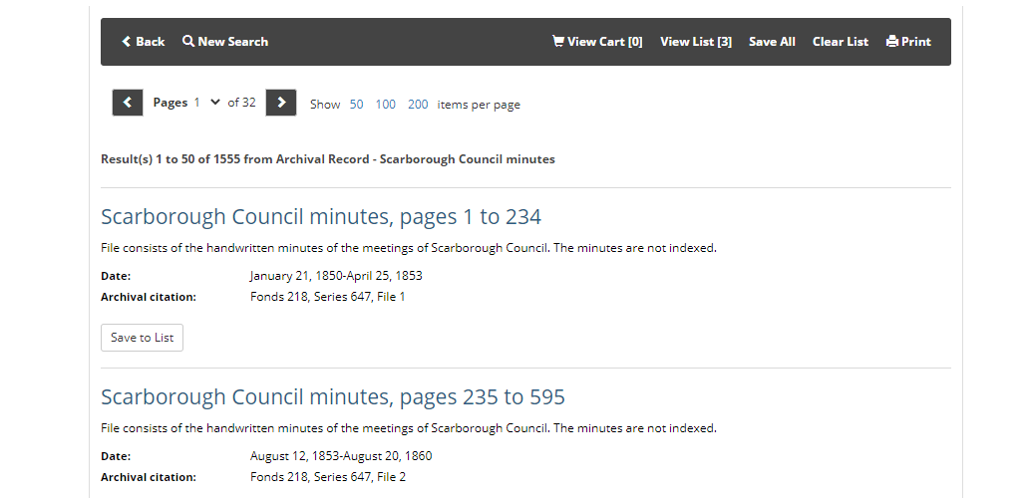Click File 1 handwritten minutes description

tap(409, 248)
